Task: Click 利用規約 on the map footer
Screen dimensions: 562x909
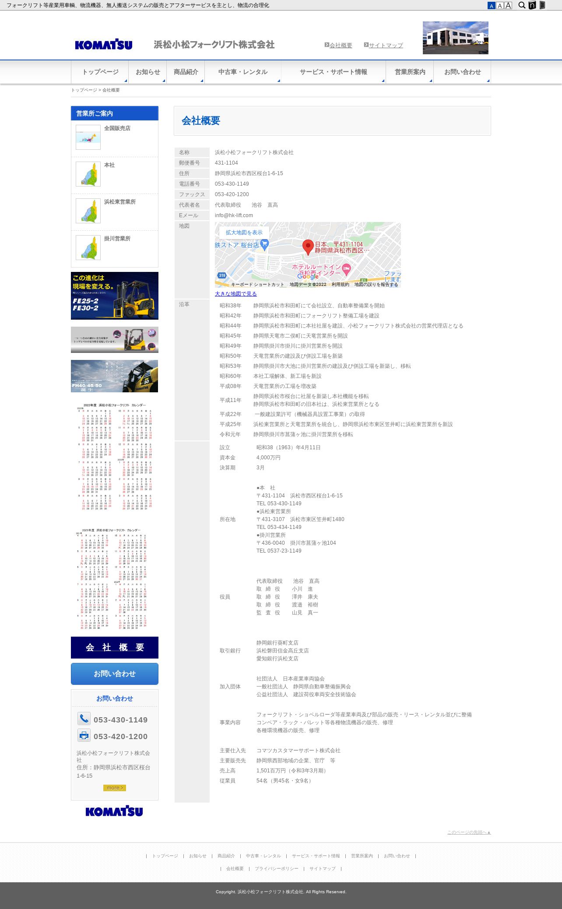Action: tap(341, 285)
